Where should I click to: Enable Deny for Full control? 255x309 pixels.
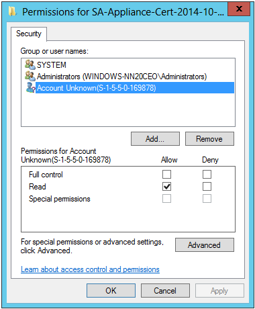click(x=207, y=174)
